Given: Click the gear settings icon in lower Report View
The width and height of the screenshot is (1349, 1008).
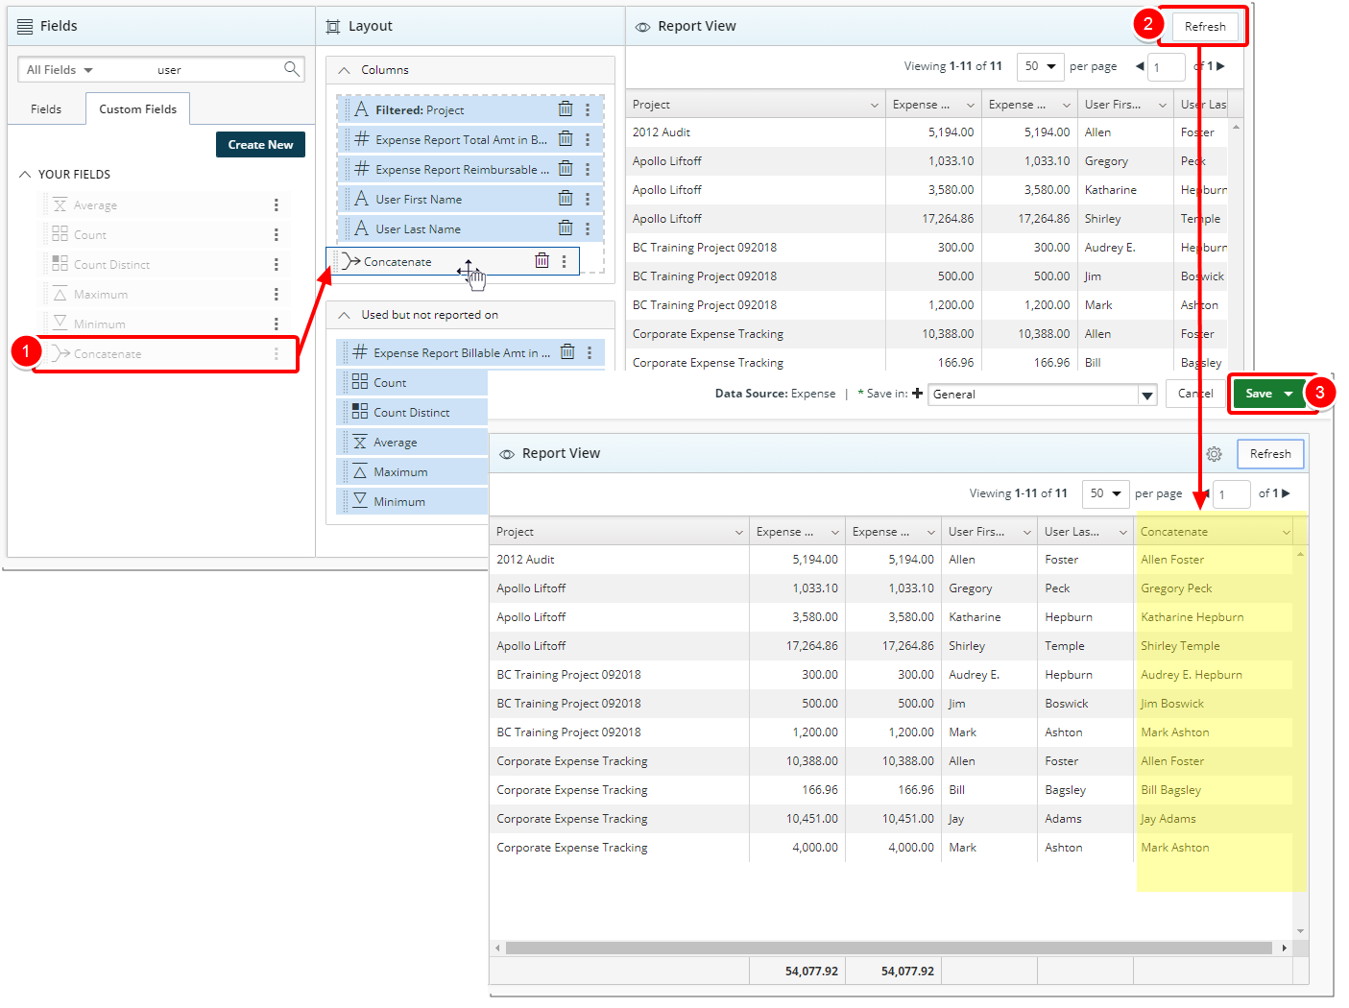Looking at the screenshot, I should click(1215, 454).
